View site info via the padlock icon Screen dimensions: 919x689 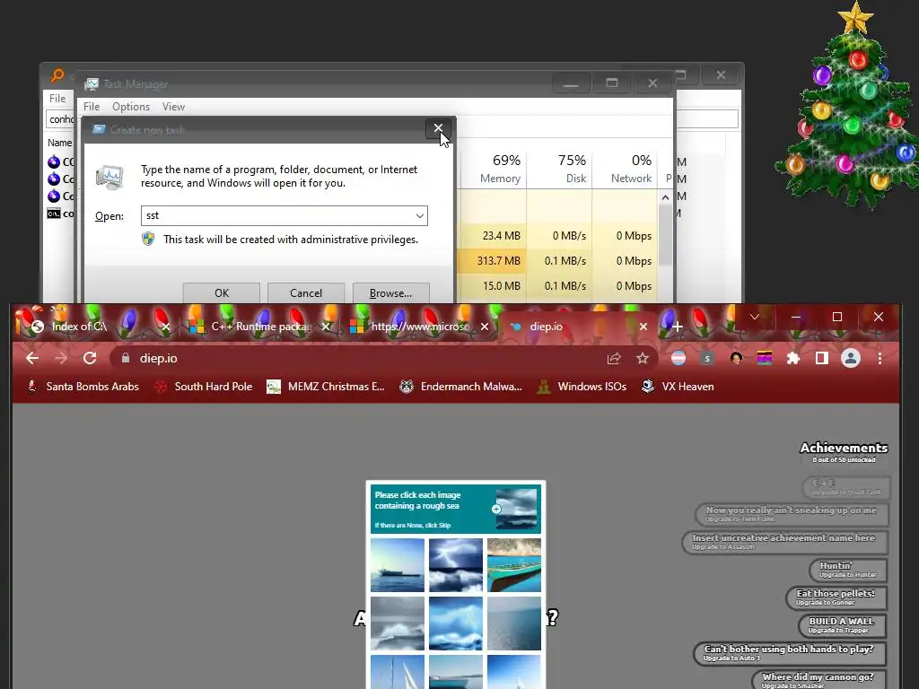coord(126,358)
